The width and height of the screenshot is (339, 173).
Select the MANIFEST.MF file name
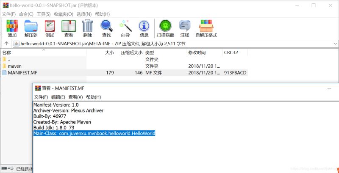pos(22,73)
